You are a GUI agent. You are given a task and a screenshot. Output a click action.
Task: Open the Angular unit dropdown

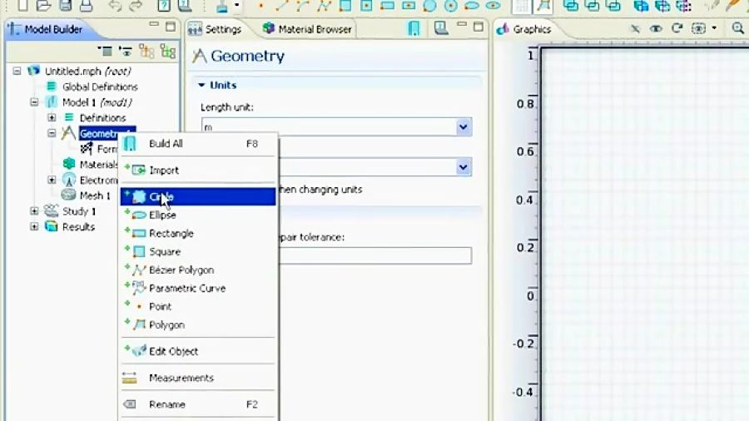tap(463, 167)
